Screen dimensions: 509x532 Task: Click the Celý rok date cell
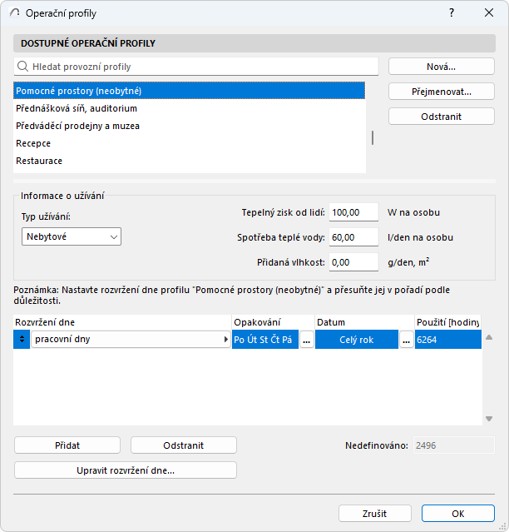coord(357,340)
